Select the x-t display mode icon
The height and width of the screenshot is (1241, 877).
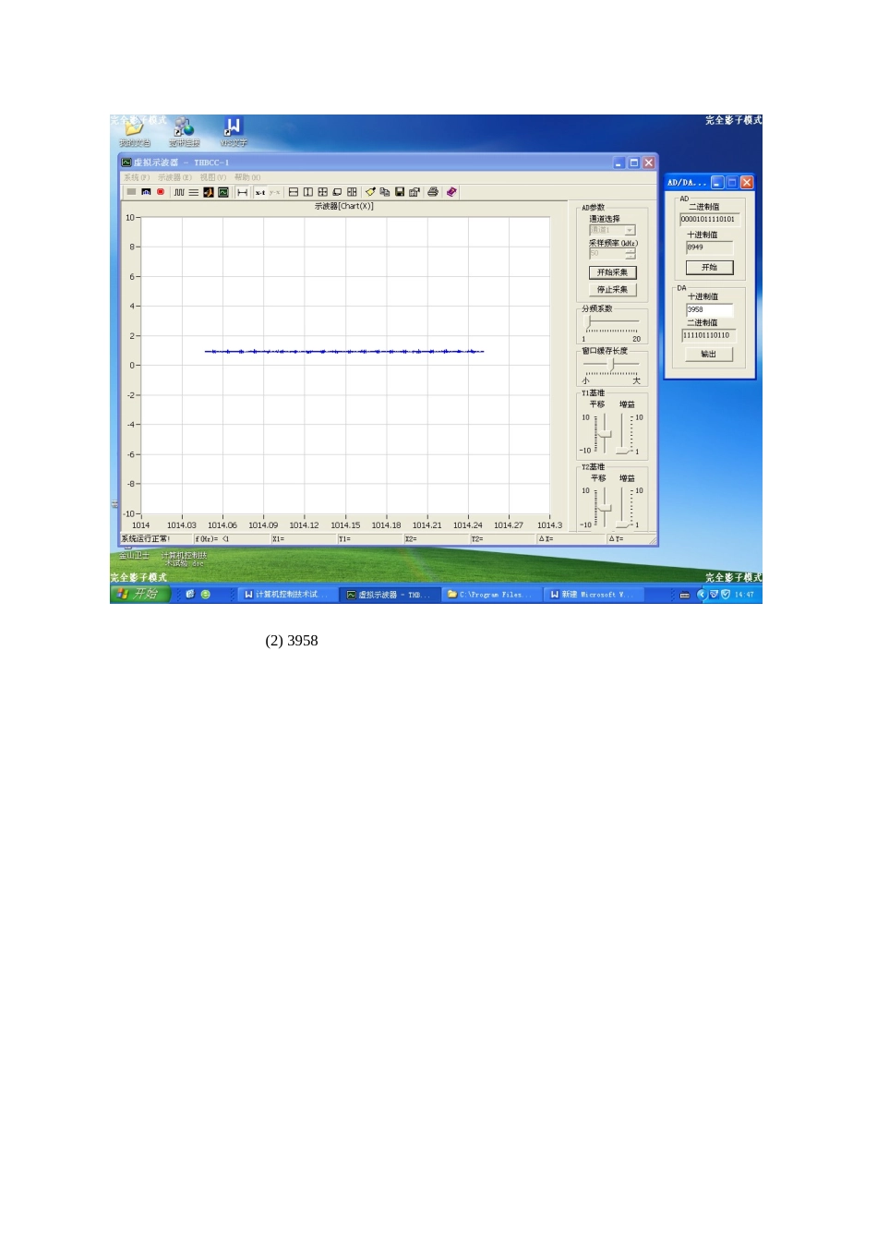(260, 192)
